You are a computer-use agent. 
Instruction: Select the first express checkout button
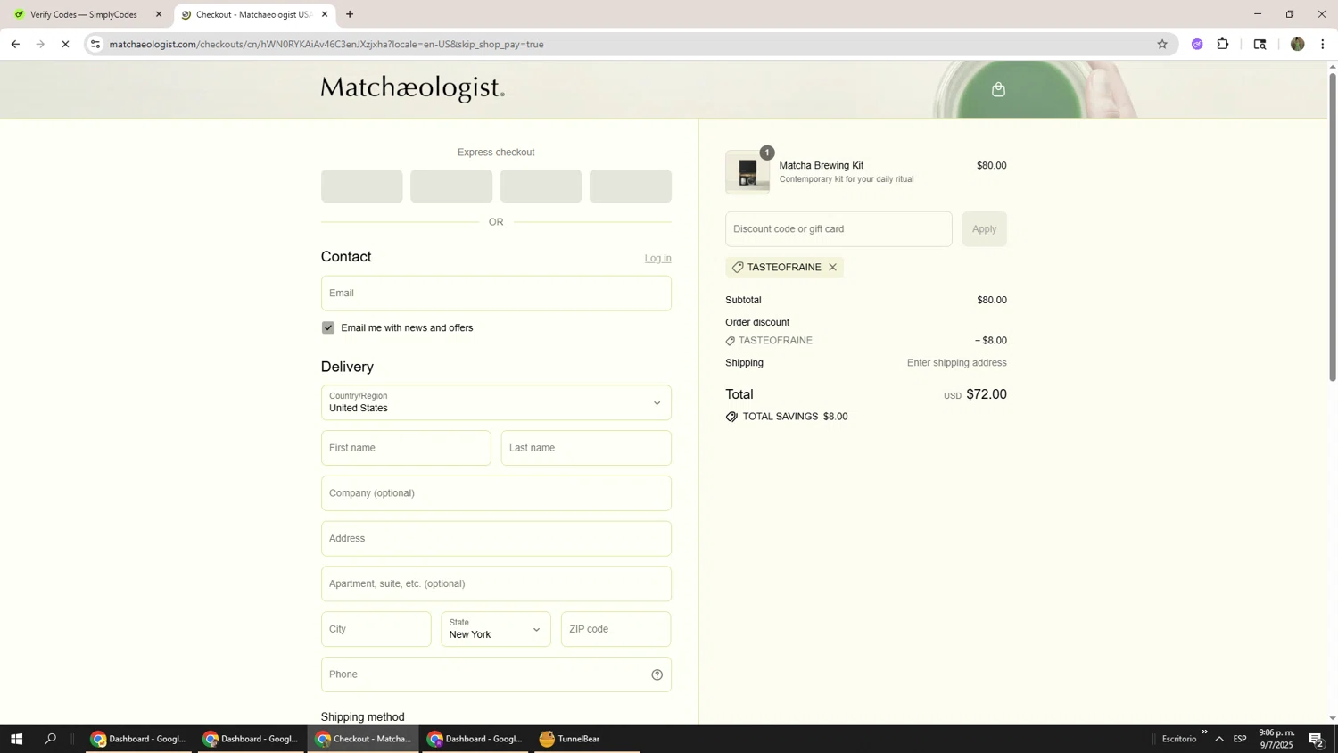[x=362, y=186]
